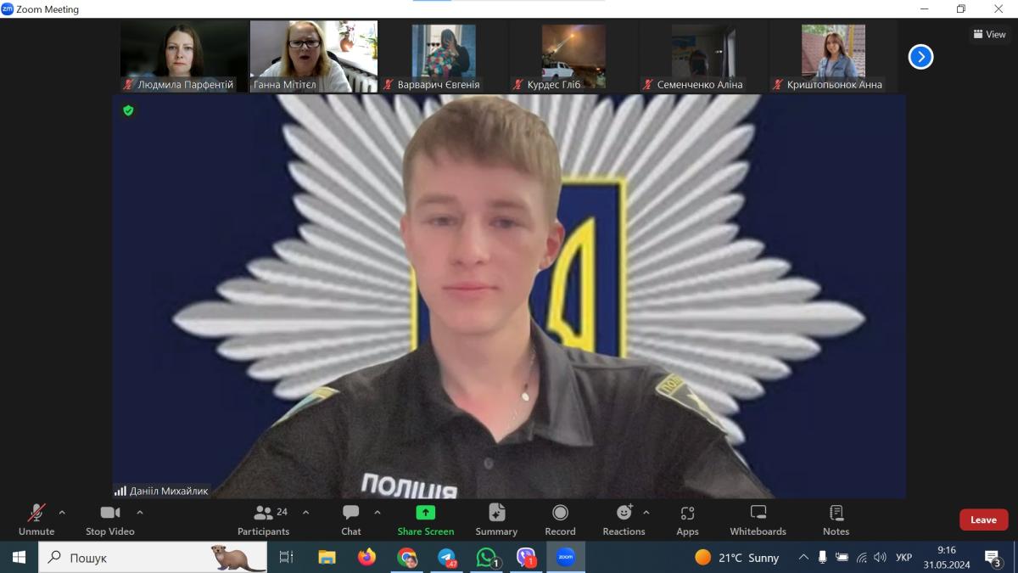Click the battery status icon
1018x573 pixels.
(842, 557)
